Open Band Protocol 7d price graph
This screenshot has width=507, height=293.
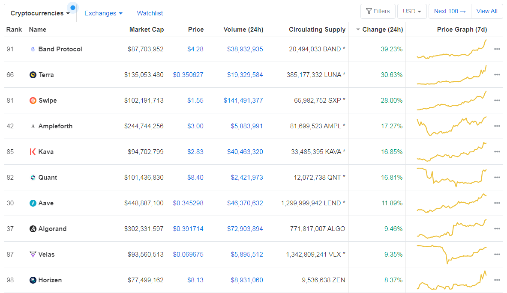click(x=452, y=49)
